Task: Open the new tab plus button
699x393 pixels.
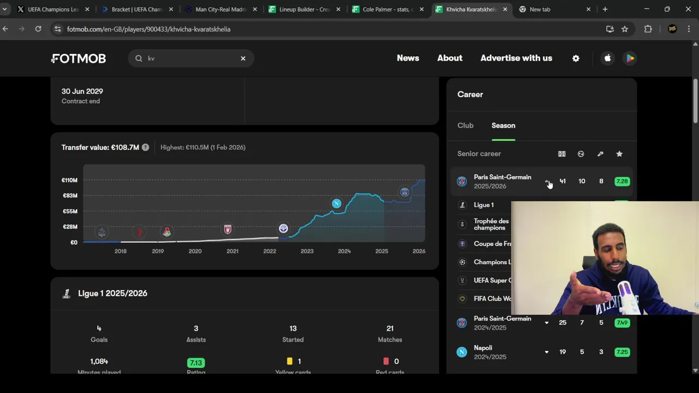Action: [x=605, y=9]
